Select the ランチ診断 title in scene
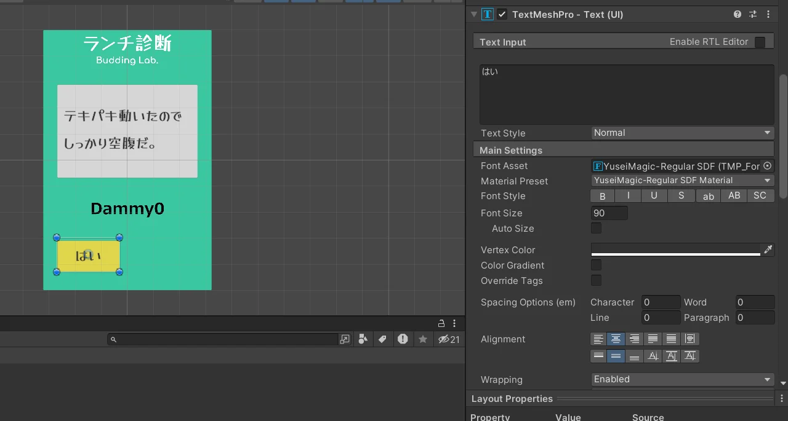Viewport: 788px width, 421px height. [127, 43]
